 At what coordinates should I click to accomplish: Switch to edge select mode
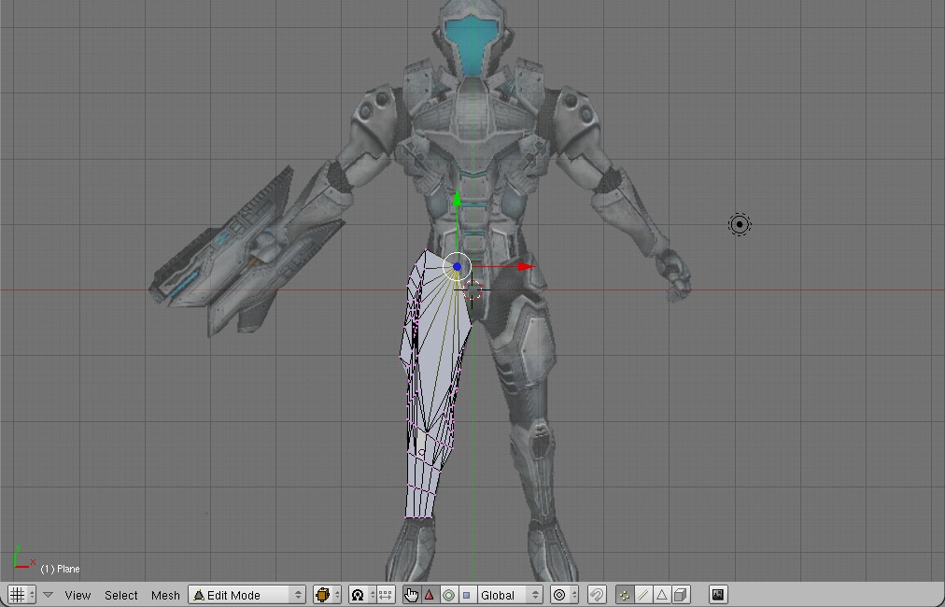(643, 595)
